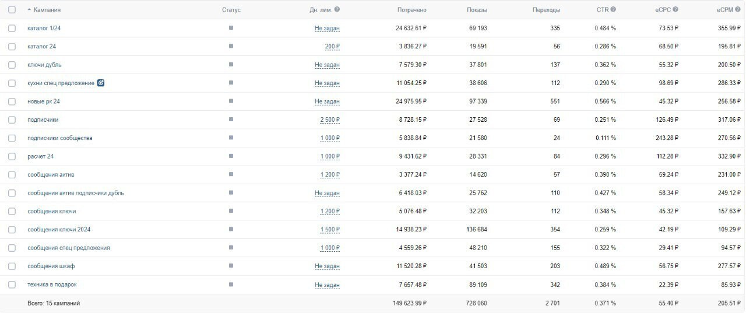
Task: Open campaign новые рк 24
Action: [44, 101]
